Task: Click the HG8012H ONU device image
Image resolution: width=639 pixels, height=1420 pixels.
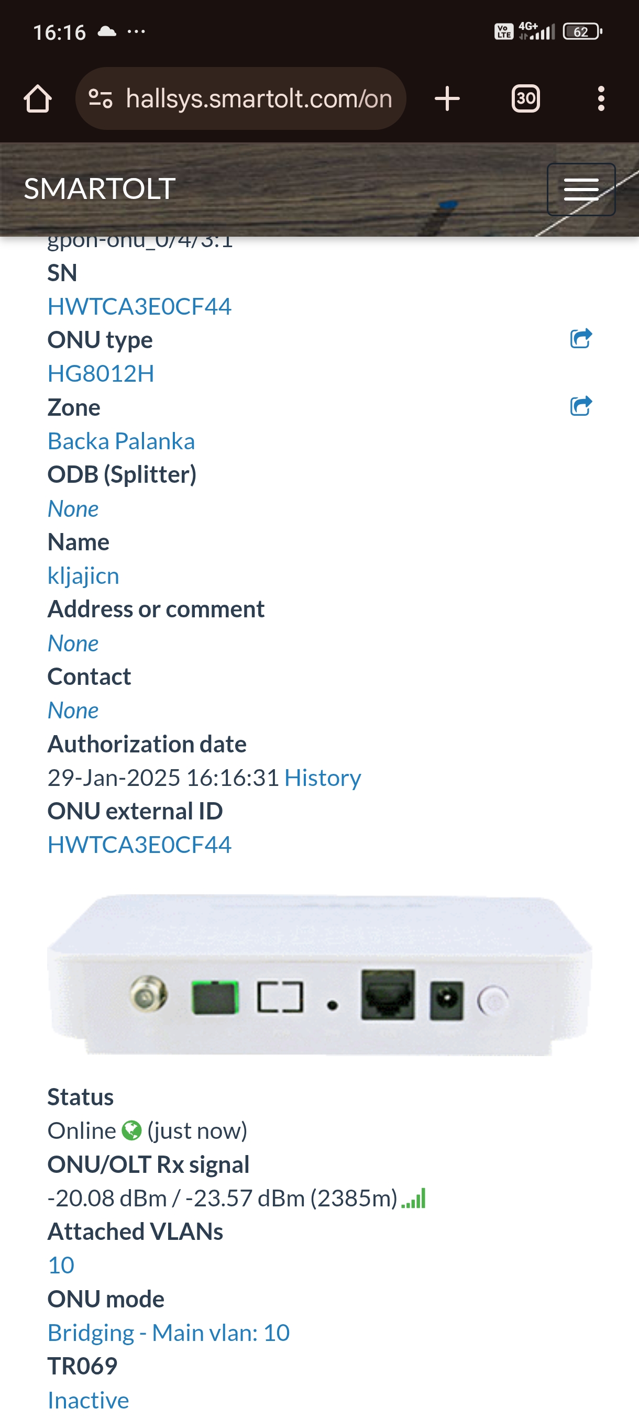Action: click(320, 974)
